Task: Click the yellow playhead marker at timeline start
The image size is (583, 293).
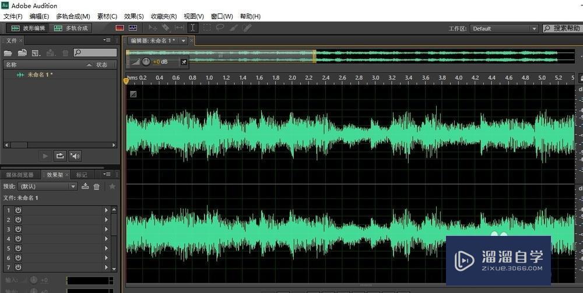Action: 126,80
